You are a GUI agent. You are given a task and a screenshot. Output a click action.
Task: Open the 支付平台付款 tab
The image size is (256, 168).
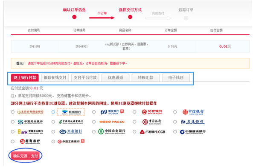[85, 77]
